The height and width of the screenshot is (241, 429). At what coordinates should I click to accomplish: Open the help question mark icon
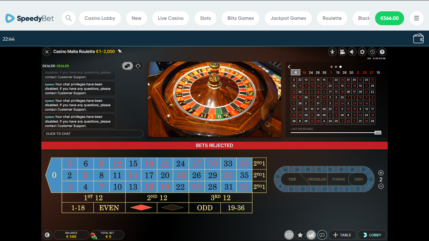382,52
